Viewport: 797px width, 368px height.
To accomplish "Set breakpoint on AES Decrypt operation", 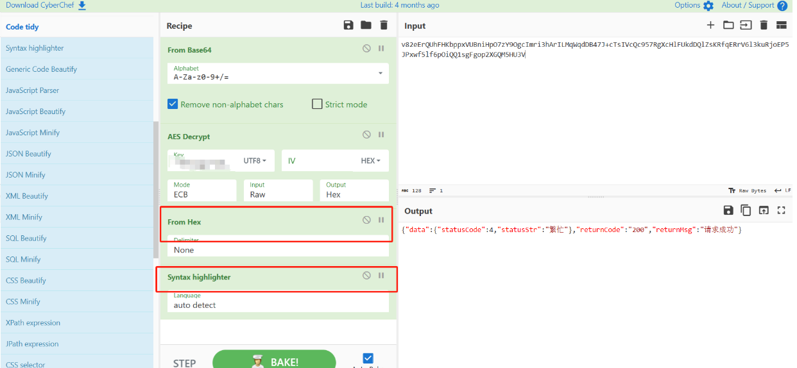I will coord(381,135).
